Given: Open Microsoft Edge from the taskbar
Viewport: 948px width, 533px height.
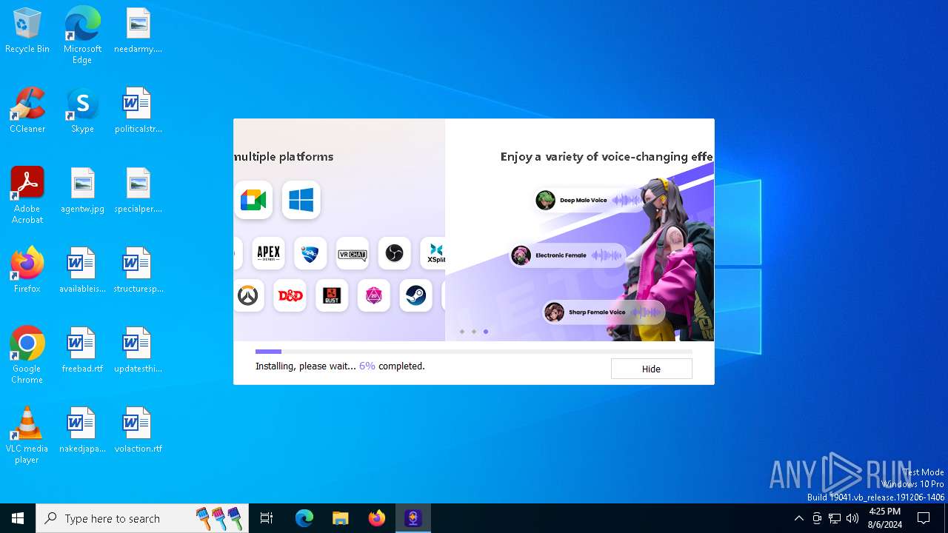Looking at the screenshot, I should click(304, 518).
